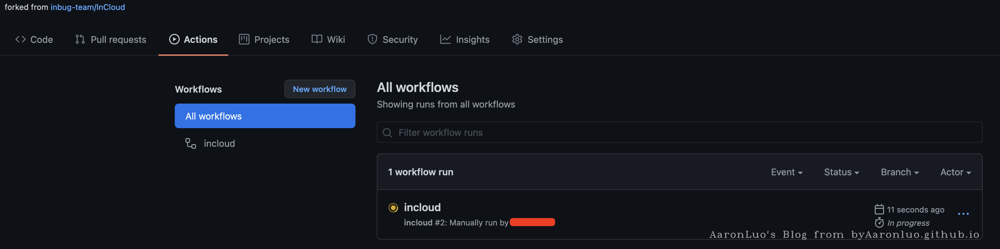Switch to the Pull requests tab

click(x=118, y=40)
